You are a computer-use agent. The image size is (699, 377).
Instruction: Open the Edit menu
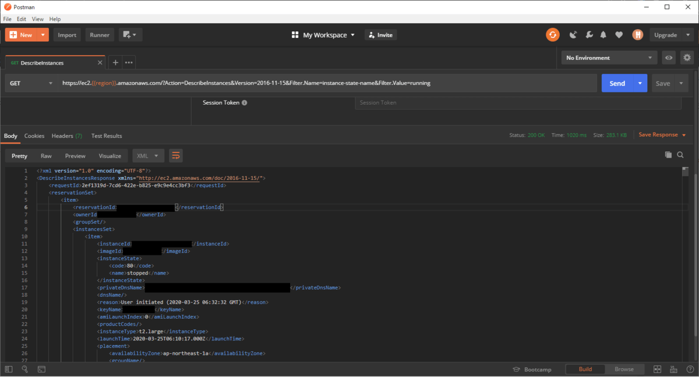22,19
